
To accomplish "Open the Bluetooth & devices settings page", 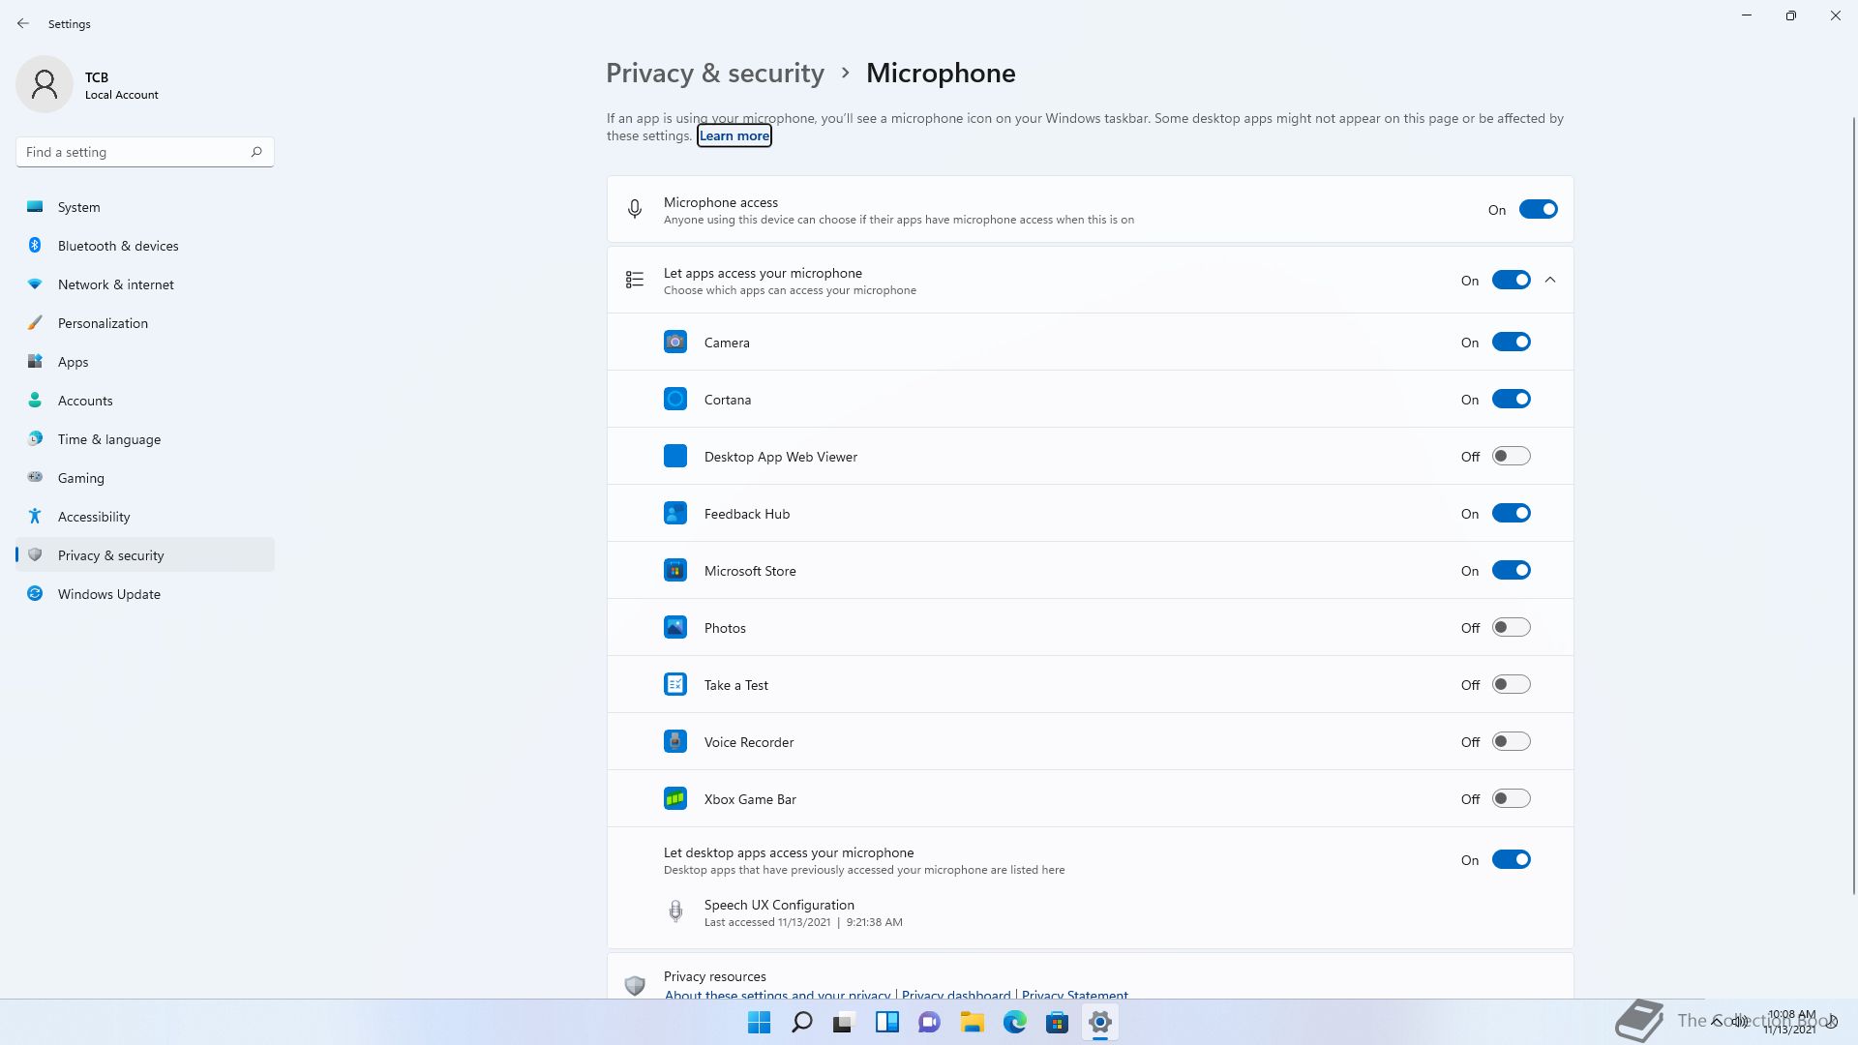I will point(118,246).
